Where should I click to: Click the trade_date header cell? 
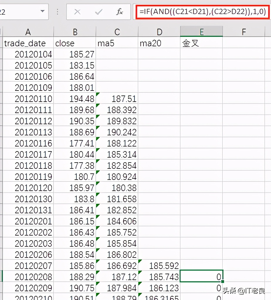(28, 43)
